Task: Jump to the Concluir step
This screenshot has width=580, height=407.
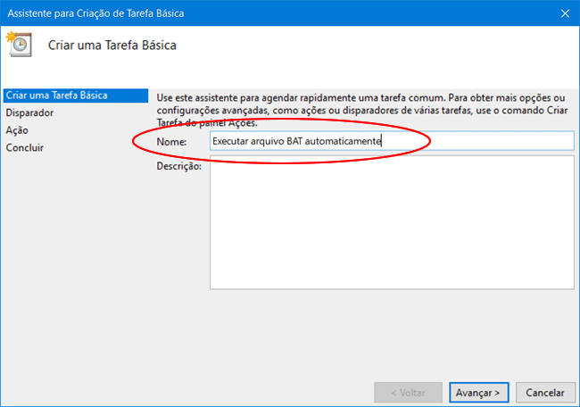Action: tap(25, 147)
